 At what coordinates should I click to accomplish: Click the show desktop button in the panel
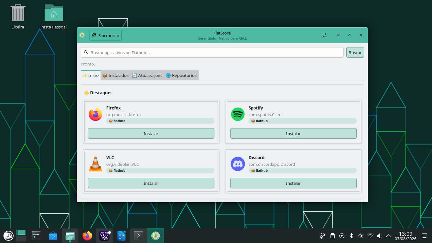424,236
